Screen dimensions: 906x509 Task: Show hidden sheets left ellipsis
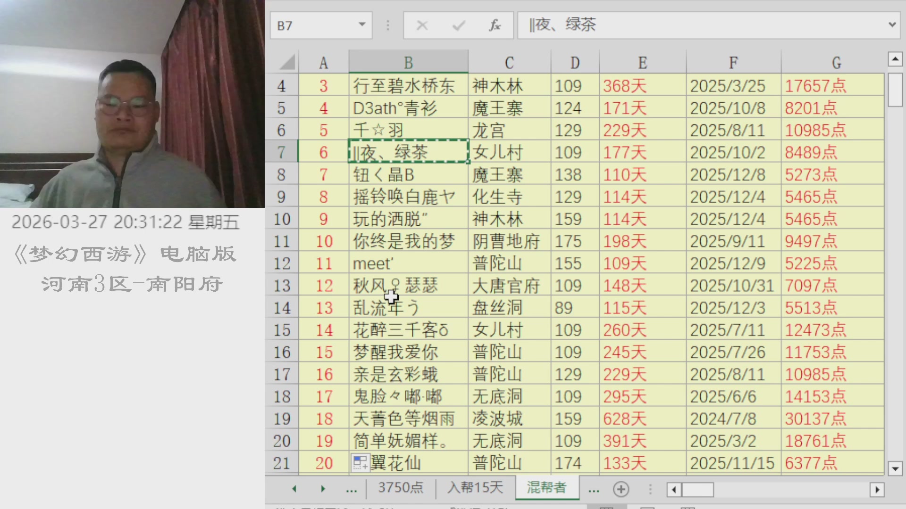pos(351,489)
